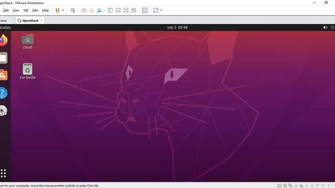Screen dimensions: 335x188
Task: Send Ctrl+Alt+Del to the virtual machine
Action: [x=73, y=10]
